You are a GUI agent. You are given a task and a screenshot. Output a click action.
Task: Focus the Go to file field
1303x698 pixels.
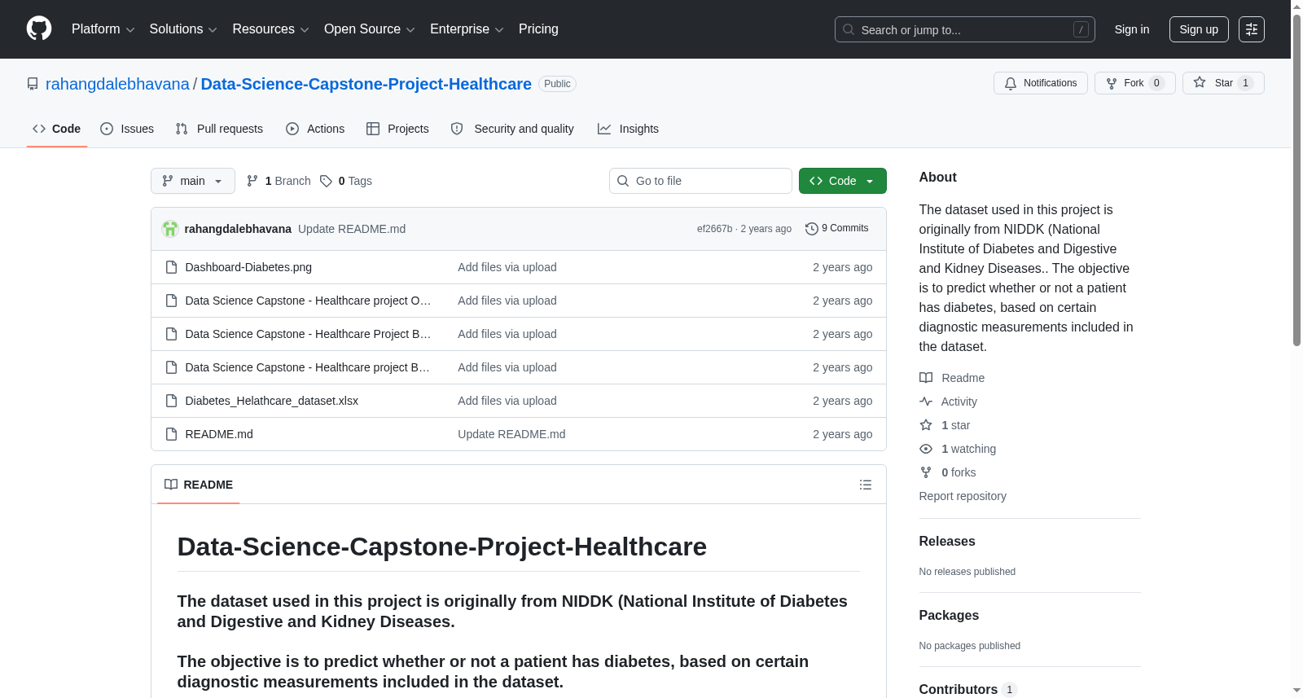pos(700,181)
